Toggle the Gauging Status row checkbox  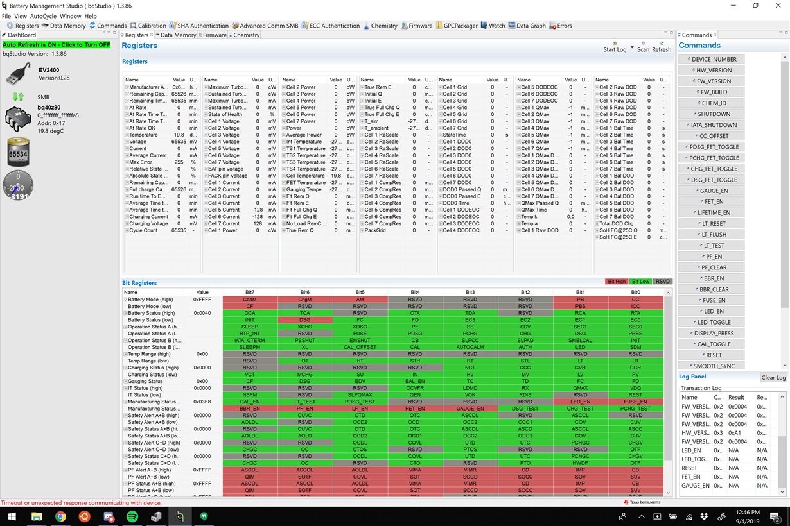click(125, 381)
